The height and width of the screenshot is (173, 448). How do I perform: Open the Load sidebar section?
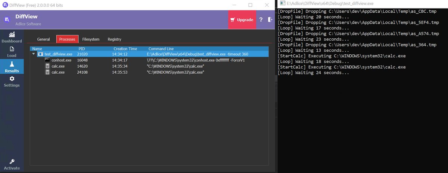(12, 52)
